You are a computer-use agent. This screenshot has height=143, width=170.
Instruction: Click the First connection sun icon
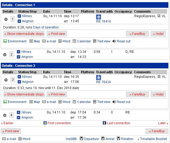tap(45, 123)
